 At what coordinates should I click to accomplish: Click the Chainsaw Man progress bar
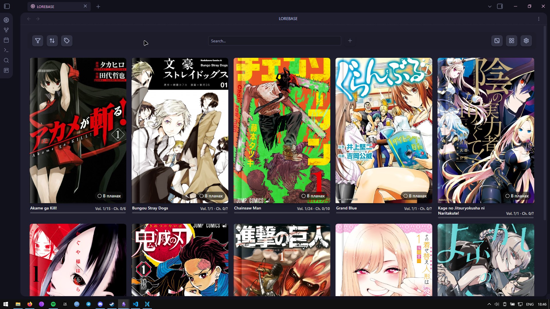pyautogui.click(x=282, y=213)
